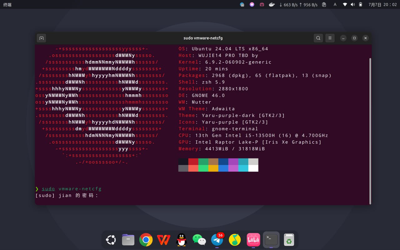Click the terminal vertical scrollbar
This screenshot has height=250, width=400.
370,131
